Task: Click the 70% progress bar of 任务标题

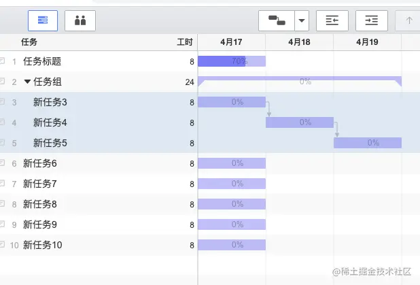Action: coord(232,61)
